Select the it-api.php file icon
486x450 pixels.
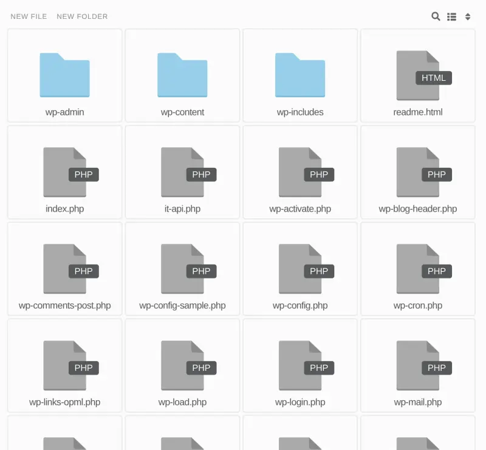coord(188,172)
